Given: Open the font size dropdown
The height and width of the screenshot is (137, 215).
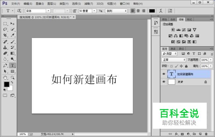Looking at the screenshot, I should tap(94, 11).
